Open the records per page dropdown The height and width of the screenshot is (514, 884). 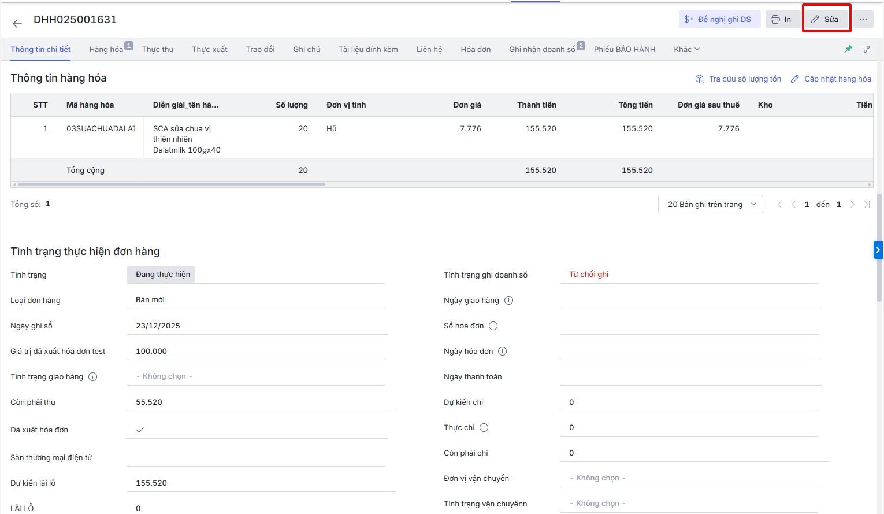tap(710, 204)
